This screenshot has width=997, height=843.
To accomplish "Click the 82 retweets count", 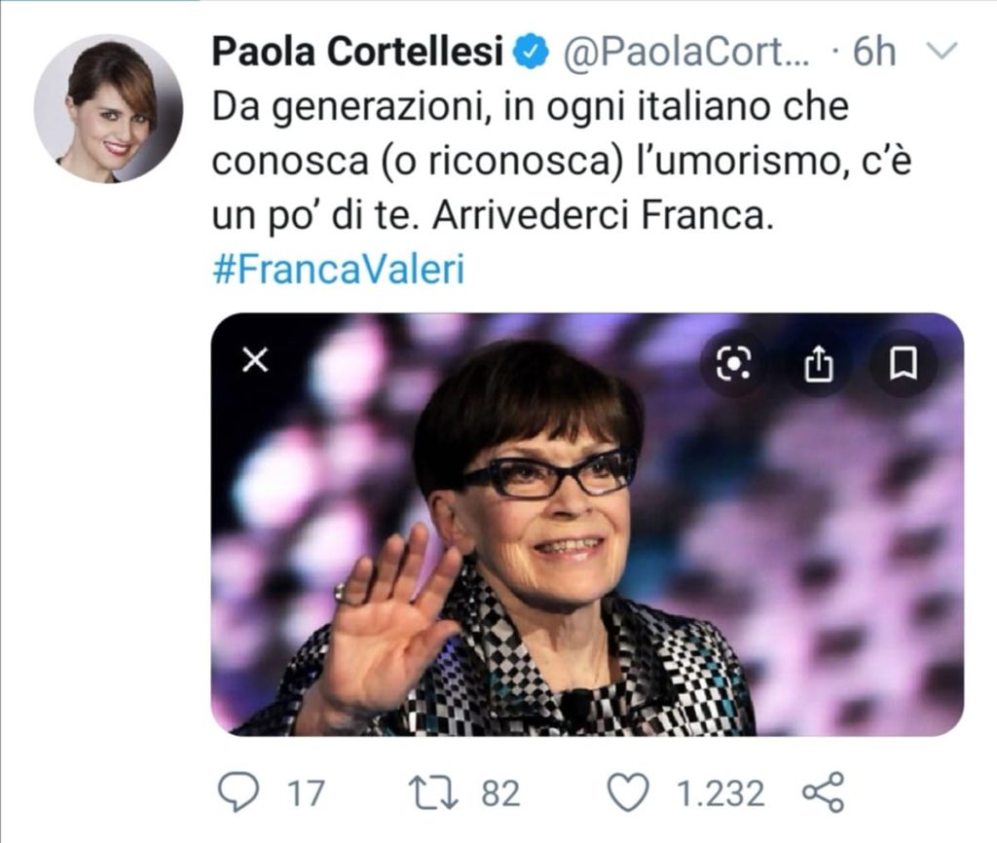I will point(500,793).
